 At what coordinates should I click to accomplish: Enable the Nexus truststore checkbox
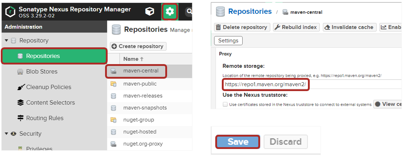point(225,105)
